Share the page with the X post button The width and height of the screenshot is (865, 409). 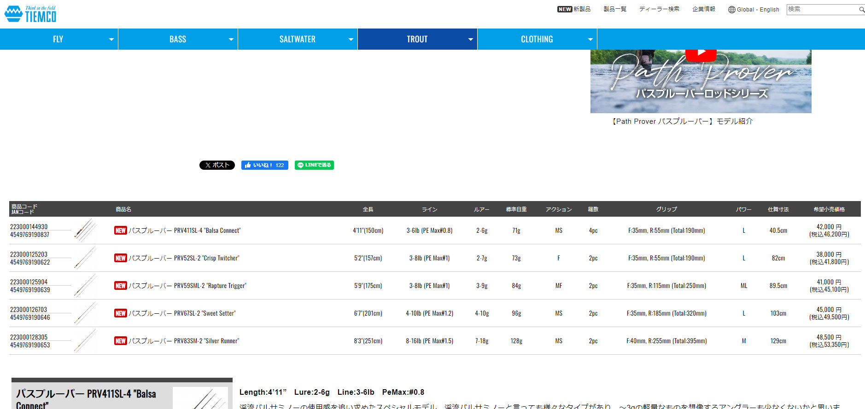(x=217, y=165)
